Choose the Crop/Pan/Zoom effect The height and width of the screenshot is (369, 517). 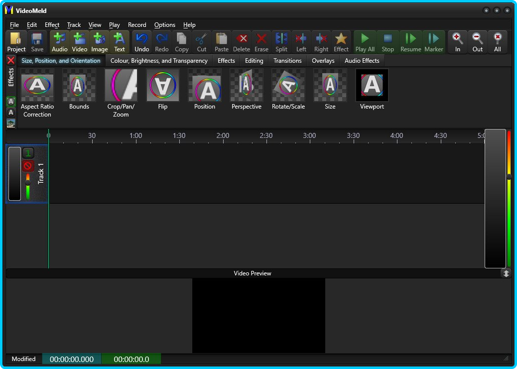121,94
